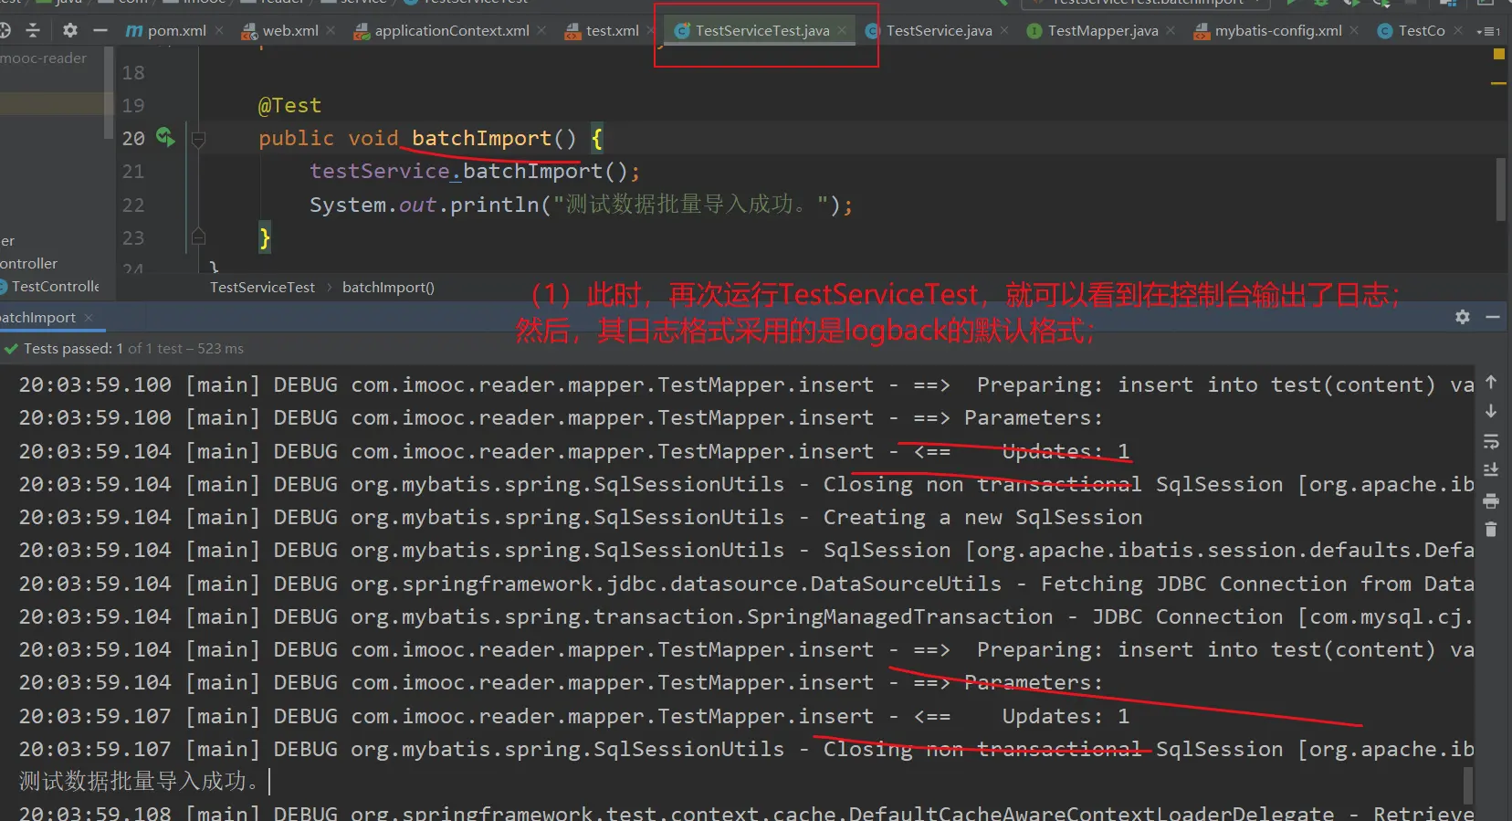Click the soft-wrap icon in console toolbar

point(1491,442)
